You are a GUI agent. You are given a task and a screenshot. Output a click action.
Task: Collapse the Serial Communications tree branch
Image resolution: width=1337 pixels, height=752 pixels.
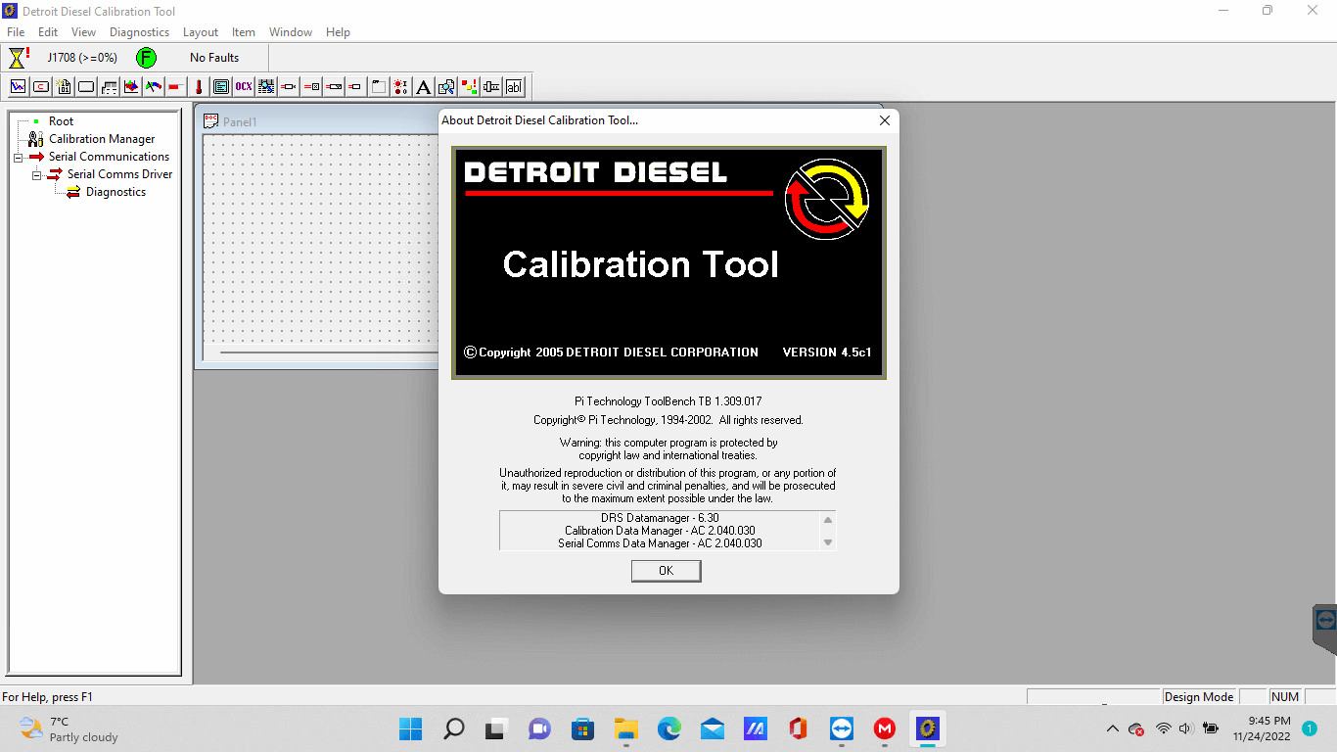pyautogui.click(x=17, y=157)
